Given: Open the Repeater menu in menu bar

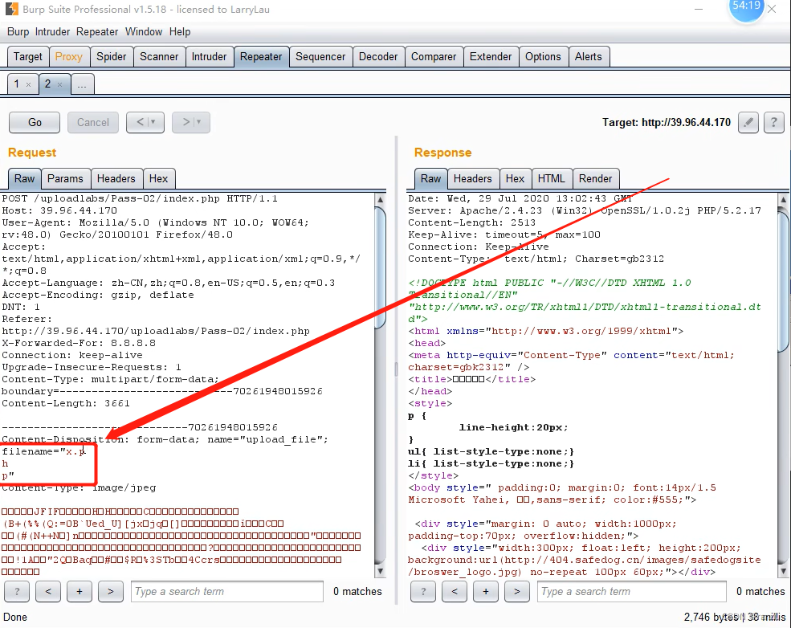Looking at the screenshot, I should (97, 32).
